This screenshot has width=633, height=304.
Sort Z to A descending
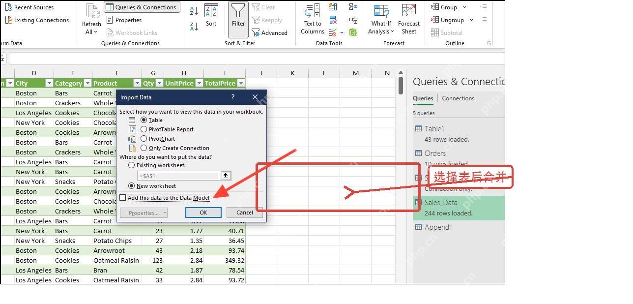click(x=194, y=26)
